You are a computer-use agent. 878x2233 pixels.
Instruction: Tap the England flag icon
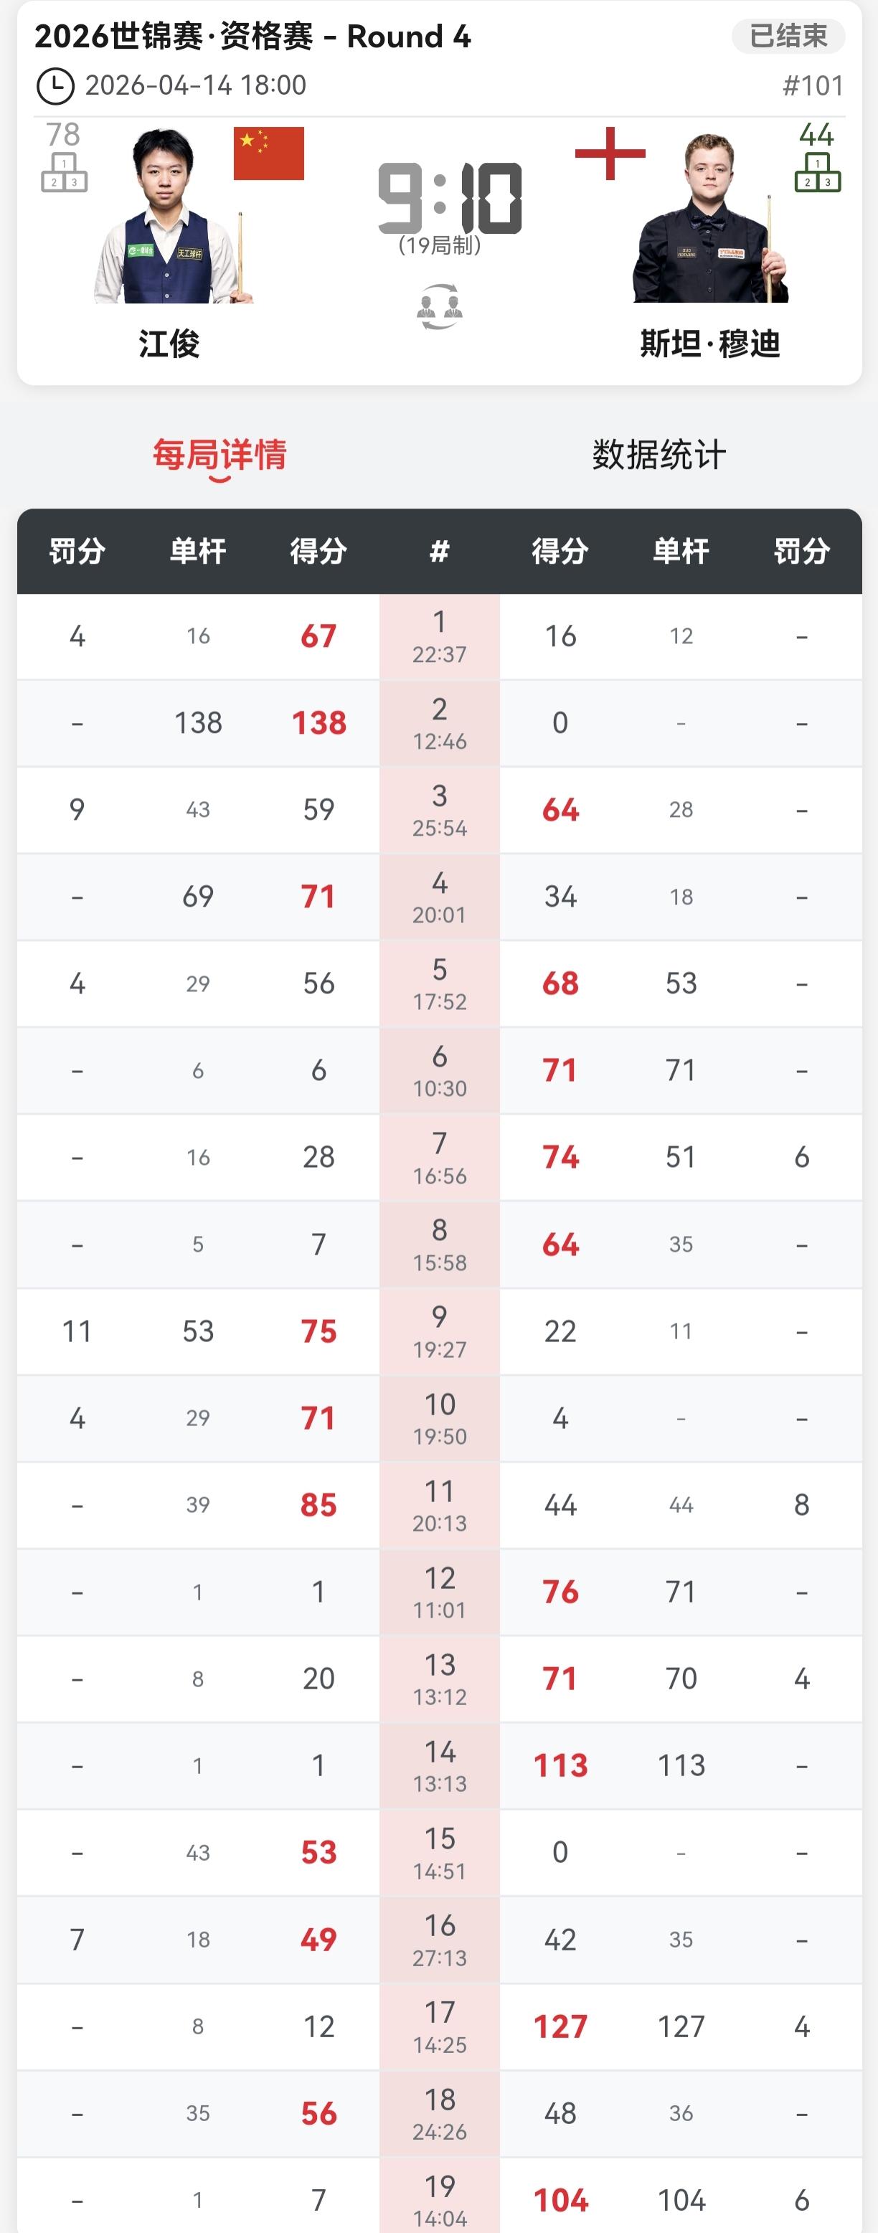pos(610,154)
